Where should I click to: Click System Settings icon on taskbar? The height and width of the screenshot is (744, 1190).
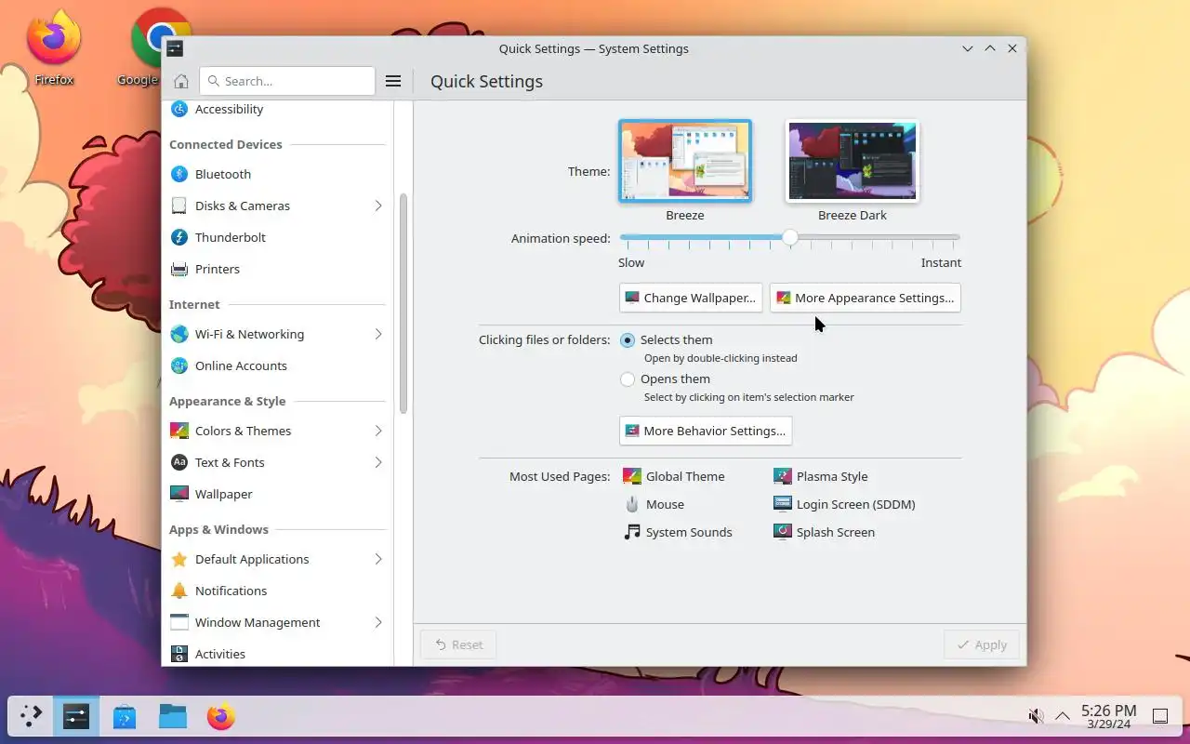[76, 716]
